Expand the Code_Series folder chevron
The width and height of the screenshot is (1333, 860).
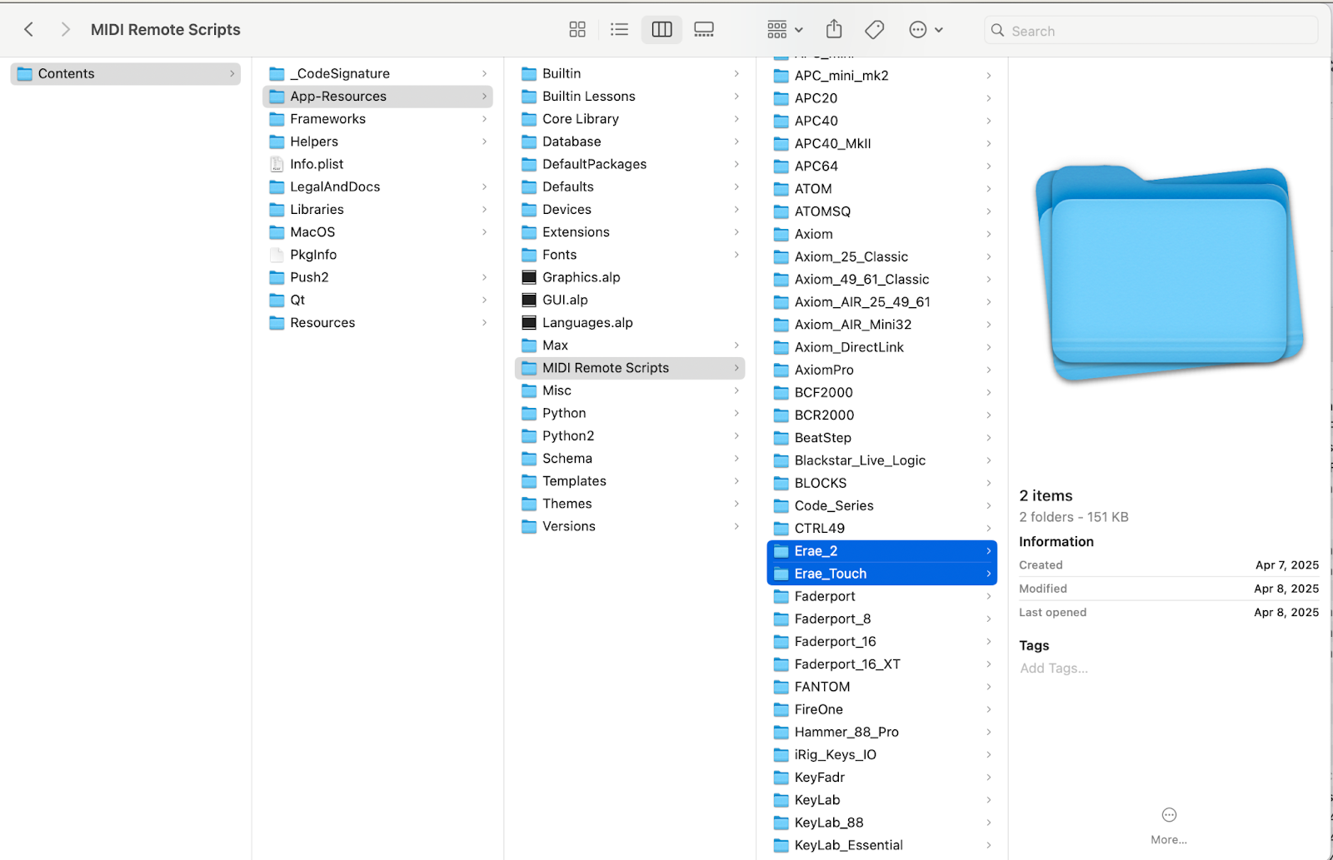pos(989,505)
